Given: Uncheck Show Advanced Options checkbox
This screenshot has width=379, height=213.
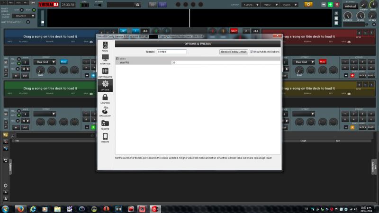Looking at the screenshot, I should pos(252,52).
